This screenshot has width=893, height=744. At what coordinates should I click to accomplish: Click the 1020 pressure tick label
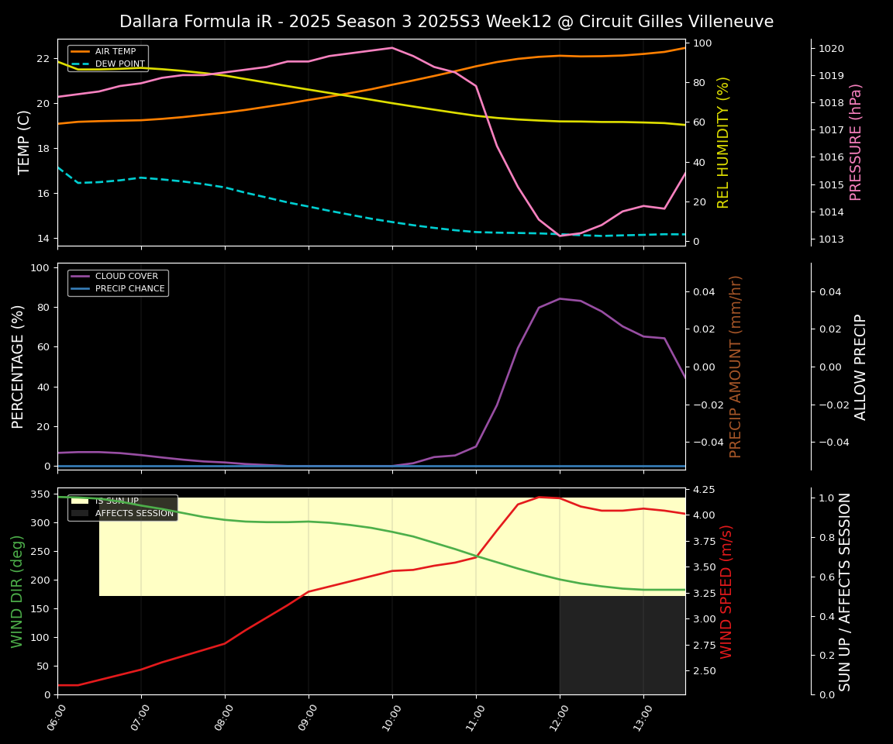pos(832,49)
